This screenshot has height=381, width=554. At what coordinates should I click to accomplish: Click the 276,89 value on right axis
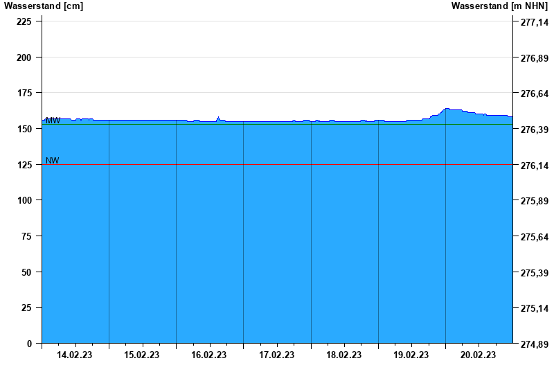click(x=535, y=58)
